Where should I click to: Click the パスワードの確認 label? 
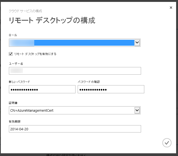[89, 82]
